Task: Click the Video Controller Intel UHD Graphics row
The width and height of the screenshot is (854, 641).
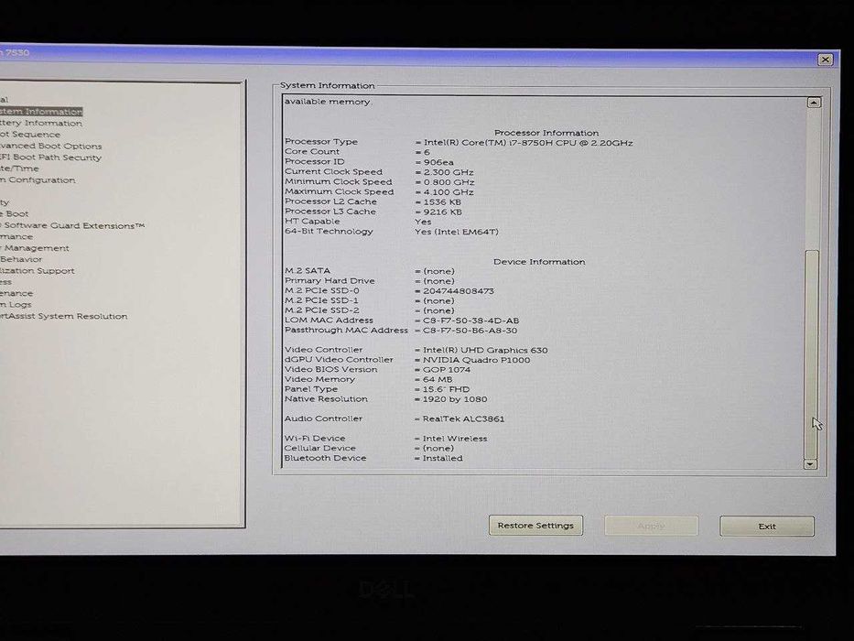Action: pos(416,350)
